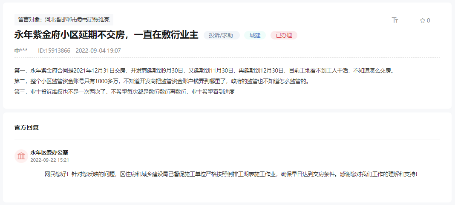Click the official reply text 网民您好
Screen dimensions: 455x205
pos(231,174)
